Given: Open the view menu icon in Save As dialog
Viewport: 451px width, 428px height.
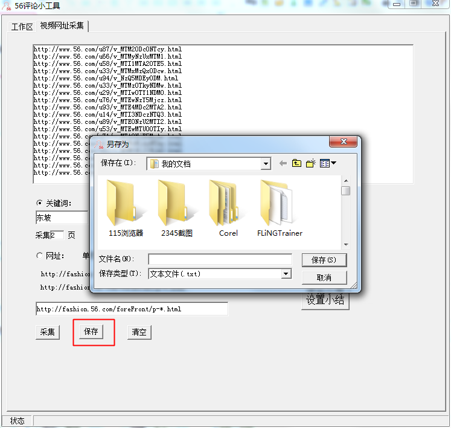Looking at the screenshot, I should click(x=328, y=163).
